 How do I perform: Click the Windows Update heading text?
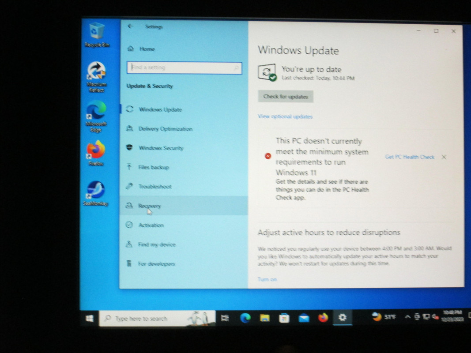pos(298,50)
